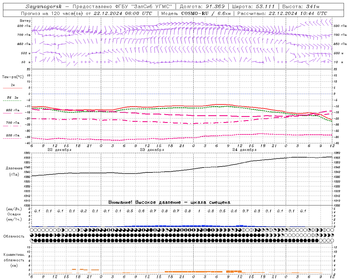Click the '0.3' precipitation value

click(x=257, y=211)
